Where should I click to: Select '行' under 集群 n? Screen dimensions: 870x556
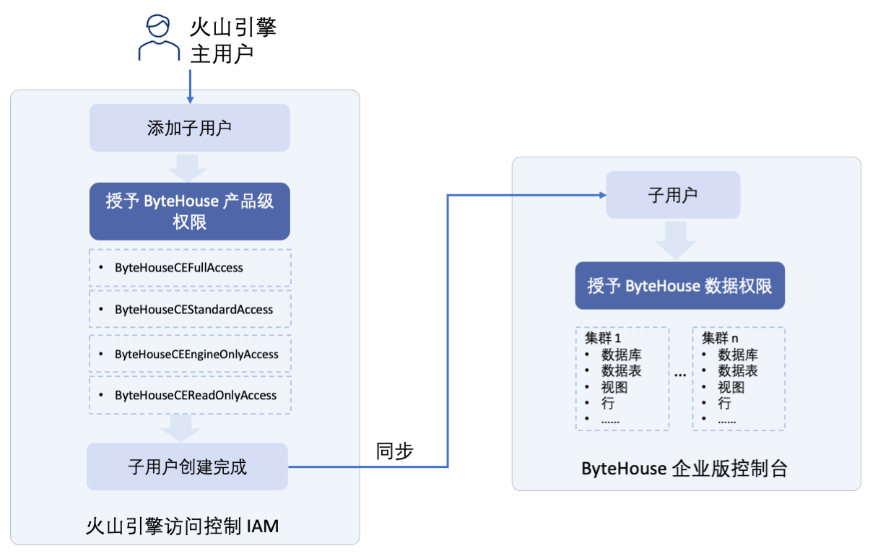coord(725,403)
